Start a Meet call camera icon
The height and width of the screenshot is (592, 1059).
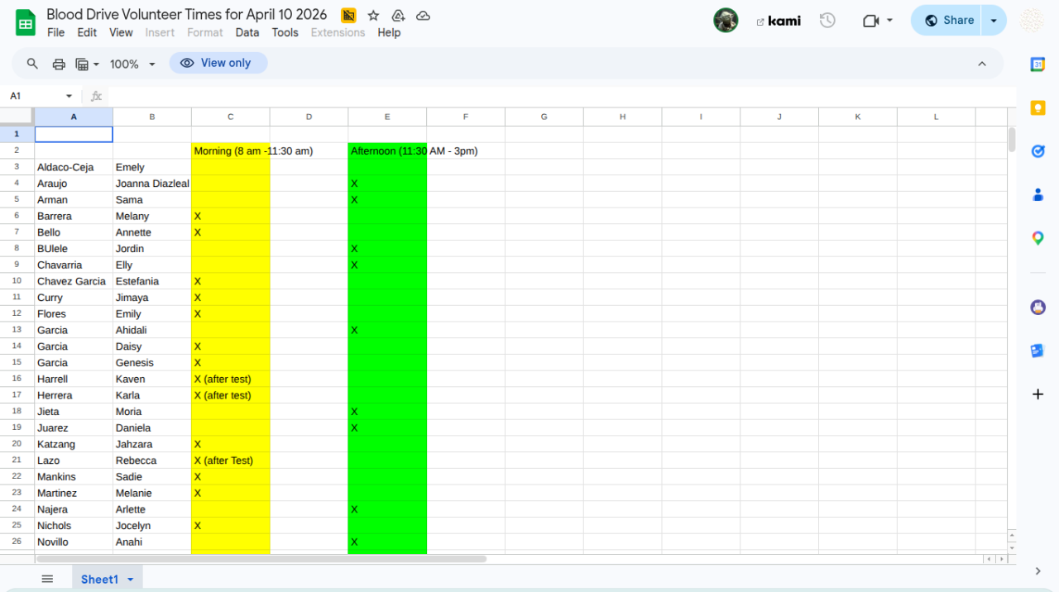point(870,21)
